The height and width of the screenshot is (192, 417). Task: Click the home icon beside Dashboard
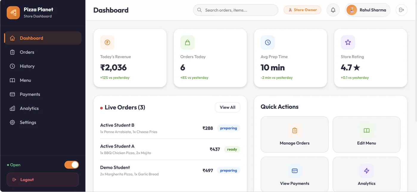click(12, 38)
